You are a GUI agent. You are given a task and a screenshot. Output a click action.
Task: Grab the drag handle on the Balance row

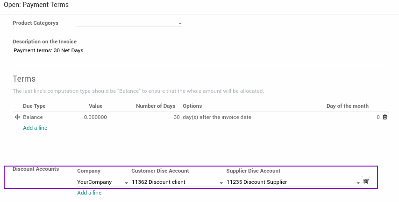point(17,117)
